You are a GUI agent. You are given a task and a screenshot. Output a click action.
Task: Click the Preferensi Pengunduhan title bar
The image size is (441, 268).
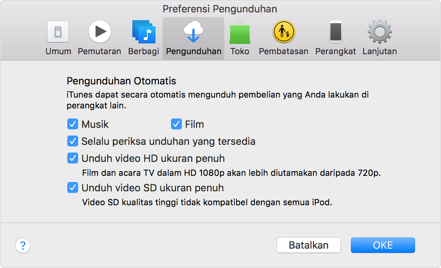[220, 9]
